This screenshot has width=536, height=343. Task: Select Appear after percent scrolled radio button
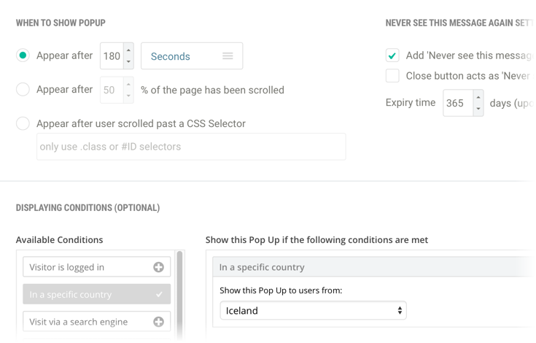(x=23, y=90)
